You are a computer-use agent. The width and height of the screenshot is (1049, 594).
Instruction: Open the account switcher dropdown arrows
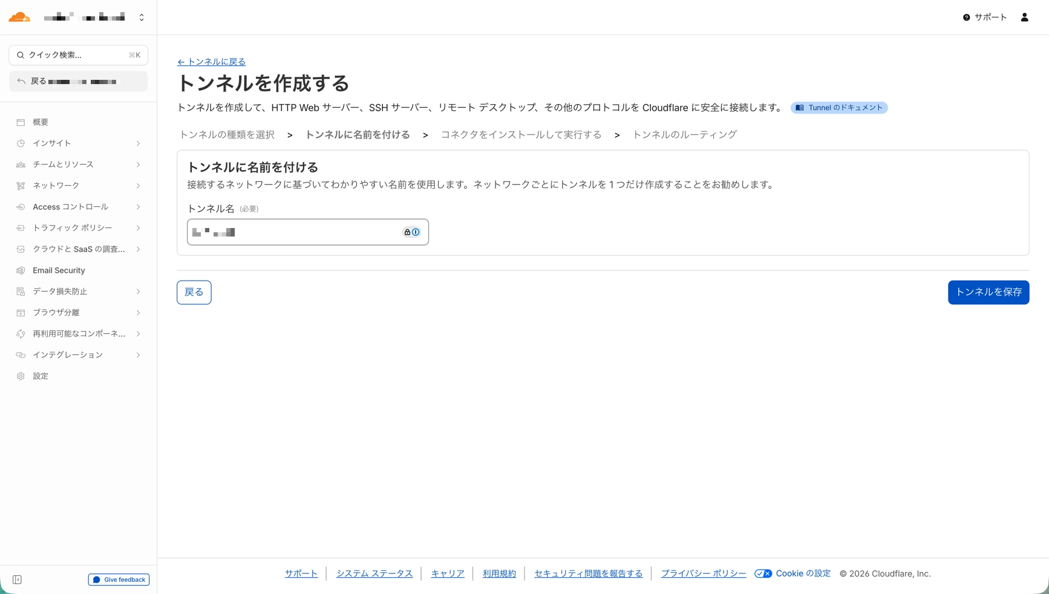click(142, 18)
